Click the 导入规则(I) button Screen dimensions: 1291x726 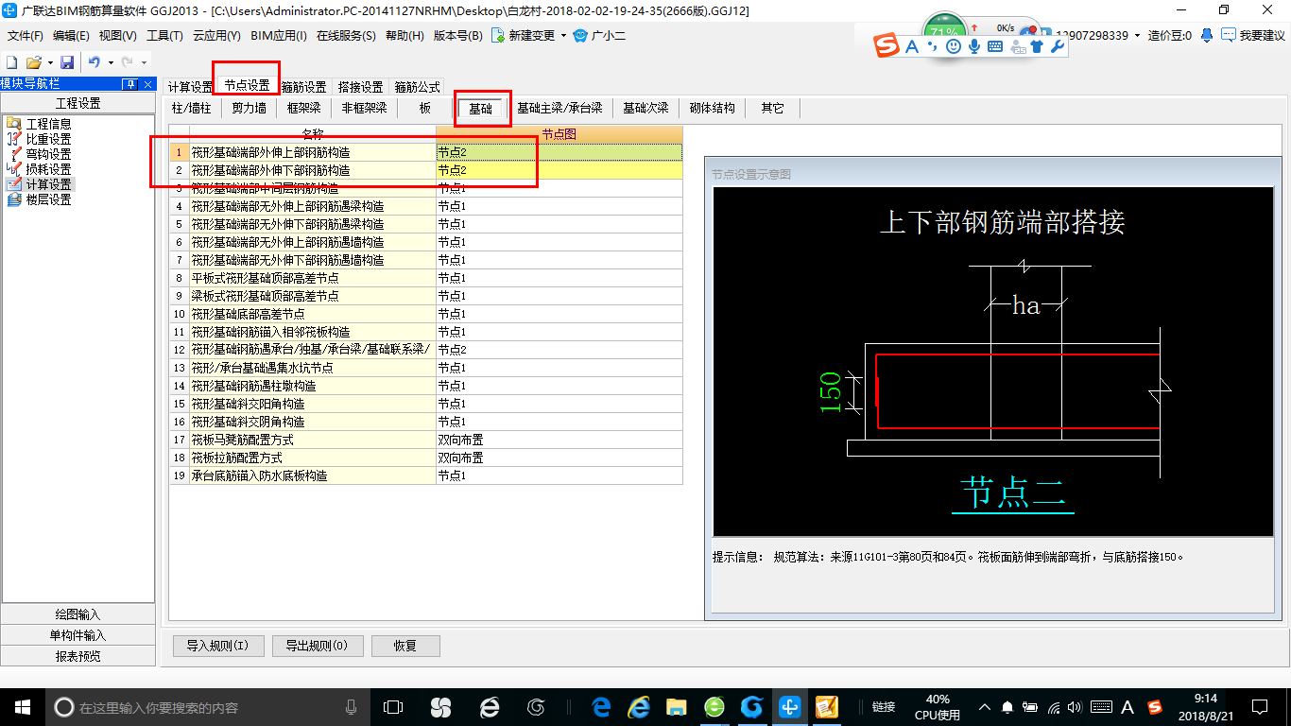217,646
